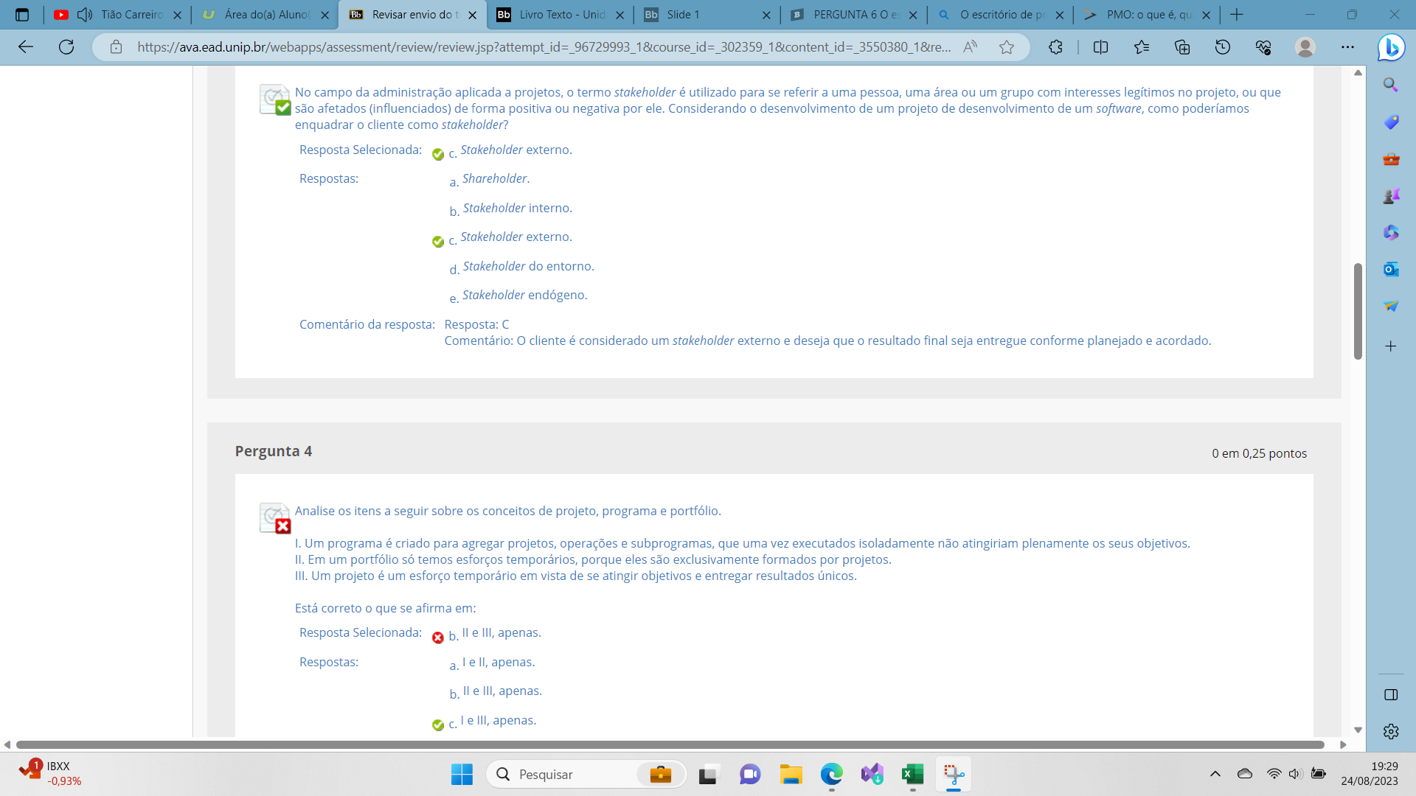Open Outlook icon in Edge sidebar
Screen dimensions: 1416x796
[x=1391, y=269]
